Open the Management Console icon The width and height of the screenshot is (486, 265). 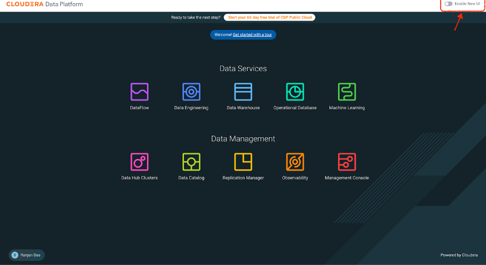(347, 162)
